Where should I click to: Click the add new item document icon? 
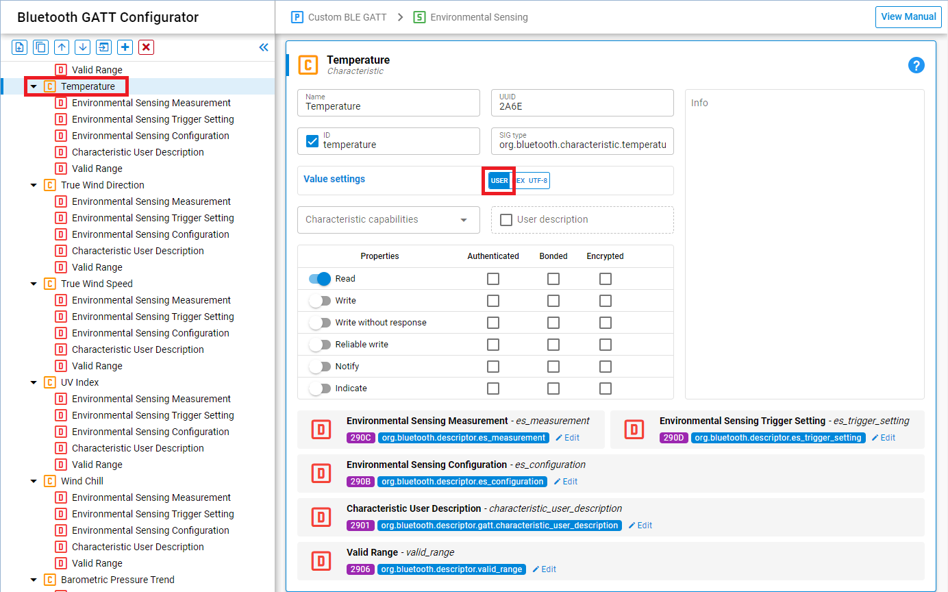point(20,47)
